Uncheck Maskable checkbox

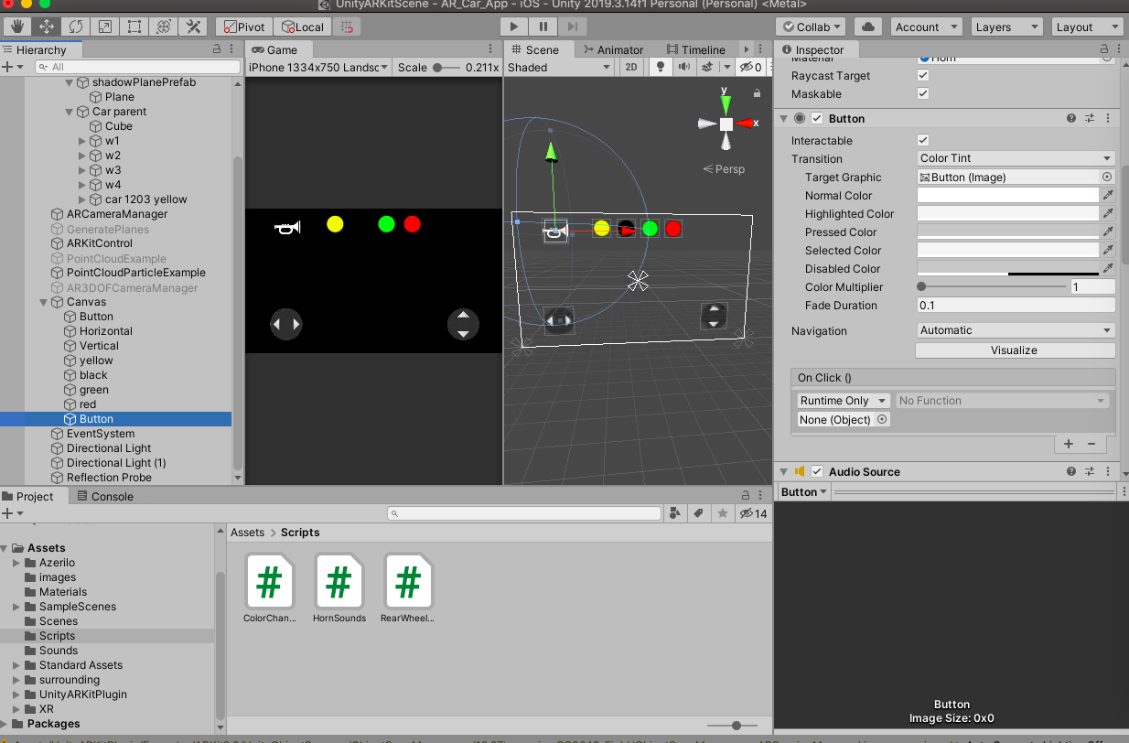(x=923, y=93)
